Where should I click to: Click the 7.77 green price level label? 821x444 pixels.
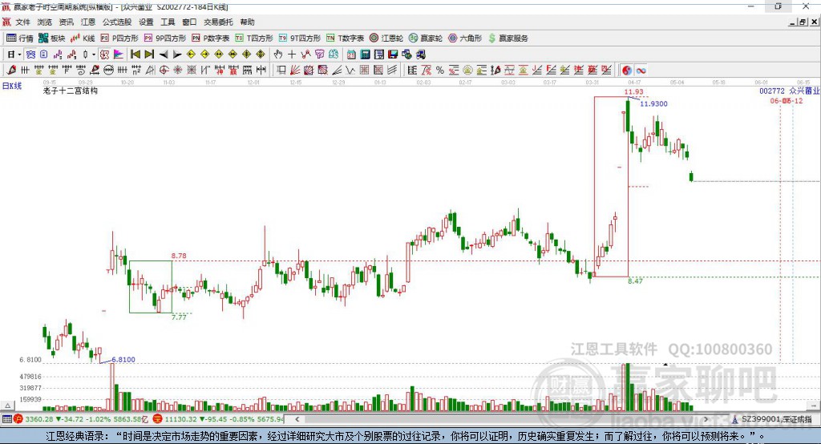(179, 317)
